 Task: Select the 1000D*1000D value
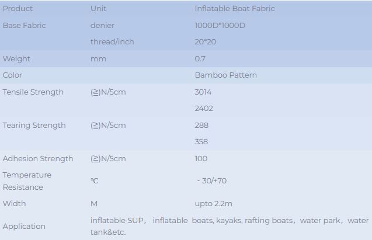pos(220,26)
